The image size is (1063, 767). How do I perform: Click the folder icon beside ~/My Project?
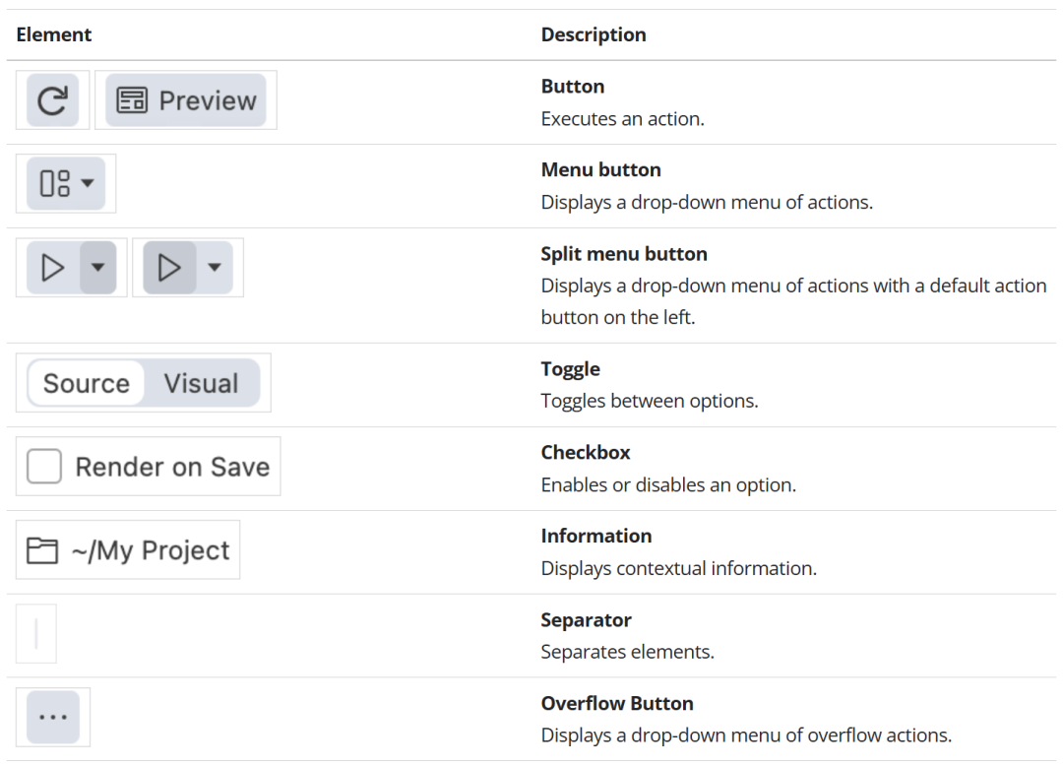[x=42, y=550]
